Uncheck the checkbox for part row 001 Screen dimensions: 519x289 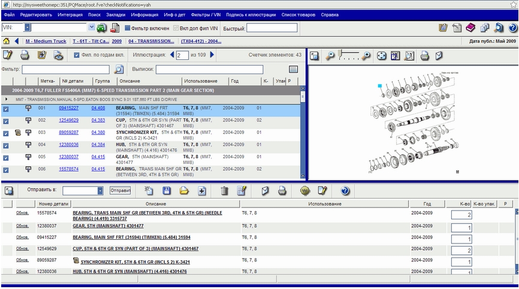coord(5,109)
